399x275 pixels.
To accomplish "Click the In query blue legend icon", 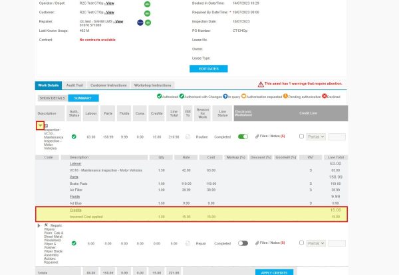I will (225, 96).
